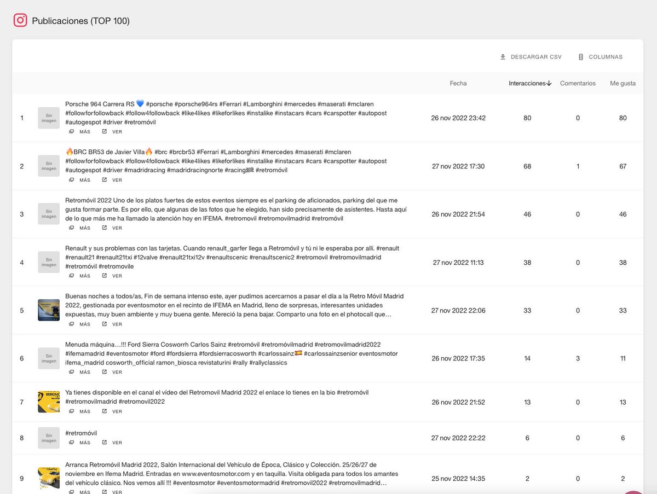Click MÁS icon on 'Ya tienes disponible' post
Viewport: 657px width, 494px height.
[x=71, y=411]
